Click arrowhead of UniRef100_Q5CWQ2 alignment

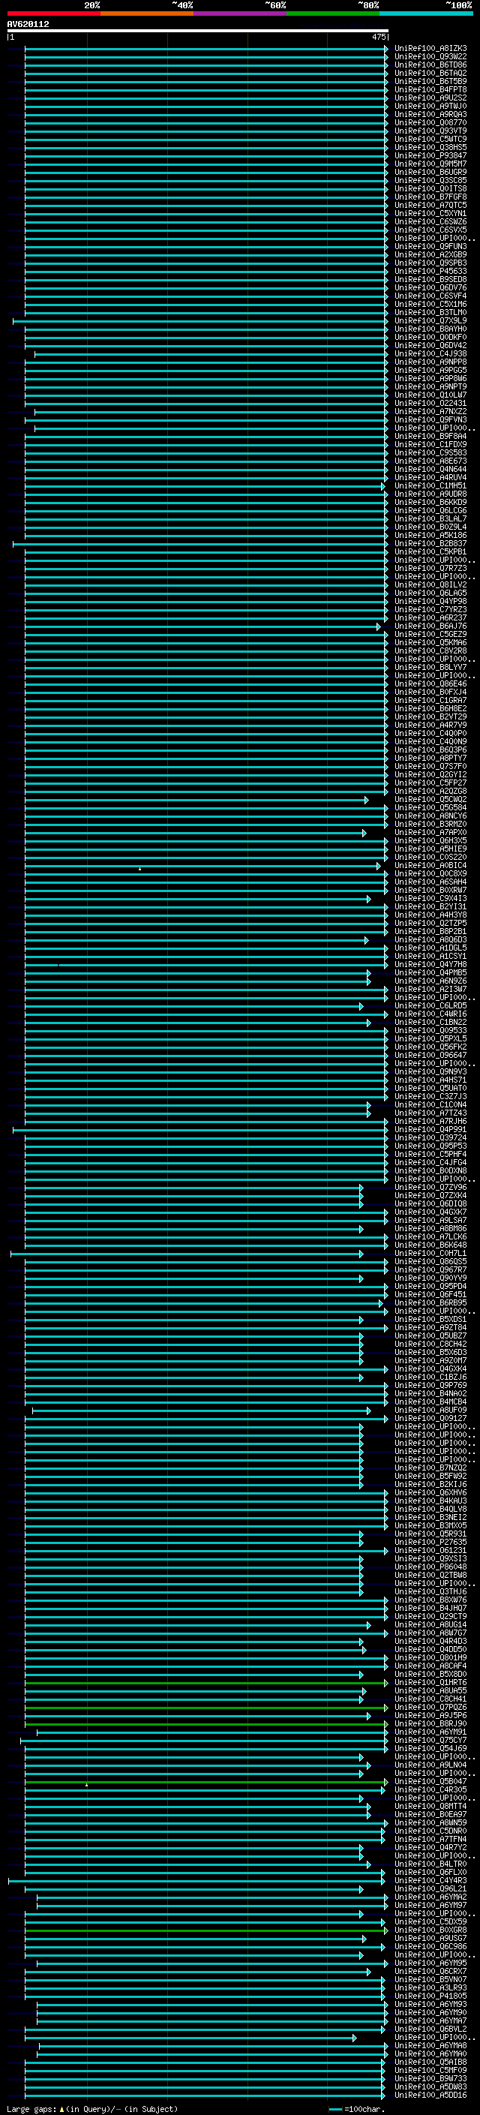(x=367, y=800)
